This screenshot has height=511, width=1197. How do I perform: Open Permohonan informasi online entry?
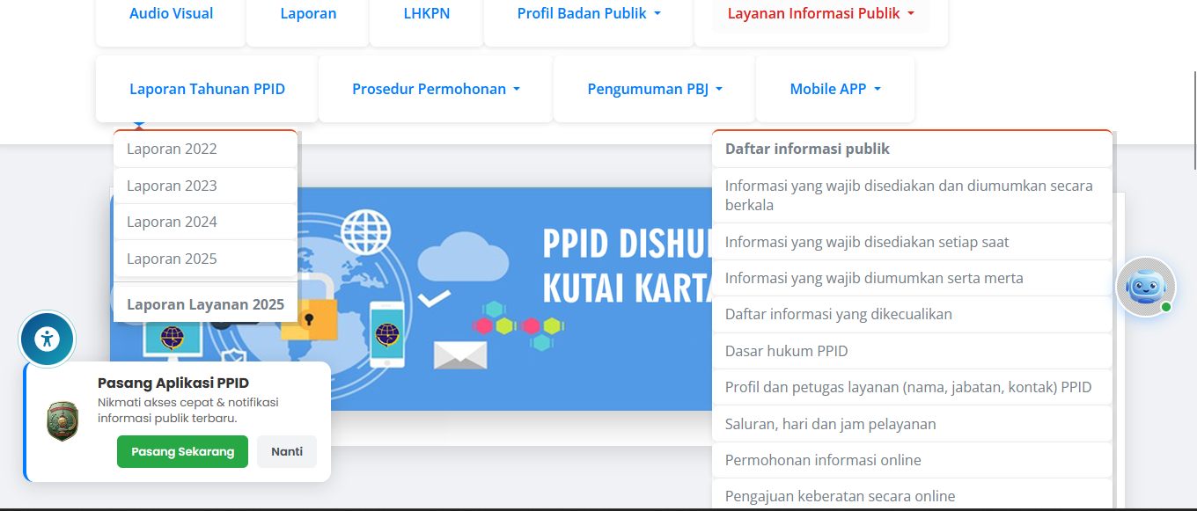click(x=912, y=460)
